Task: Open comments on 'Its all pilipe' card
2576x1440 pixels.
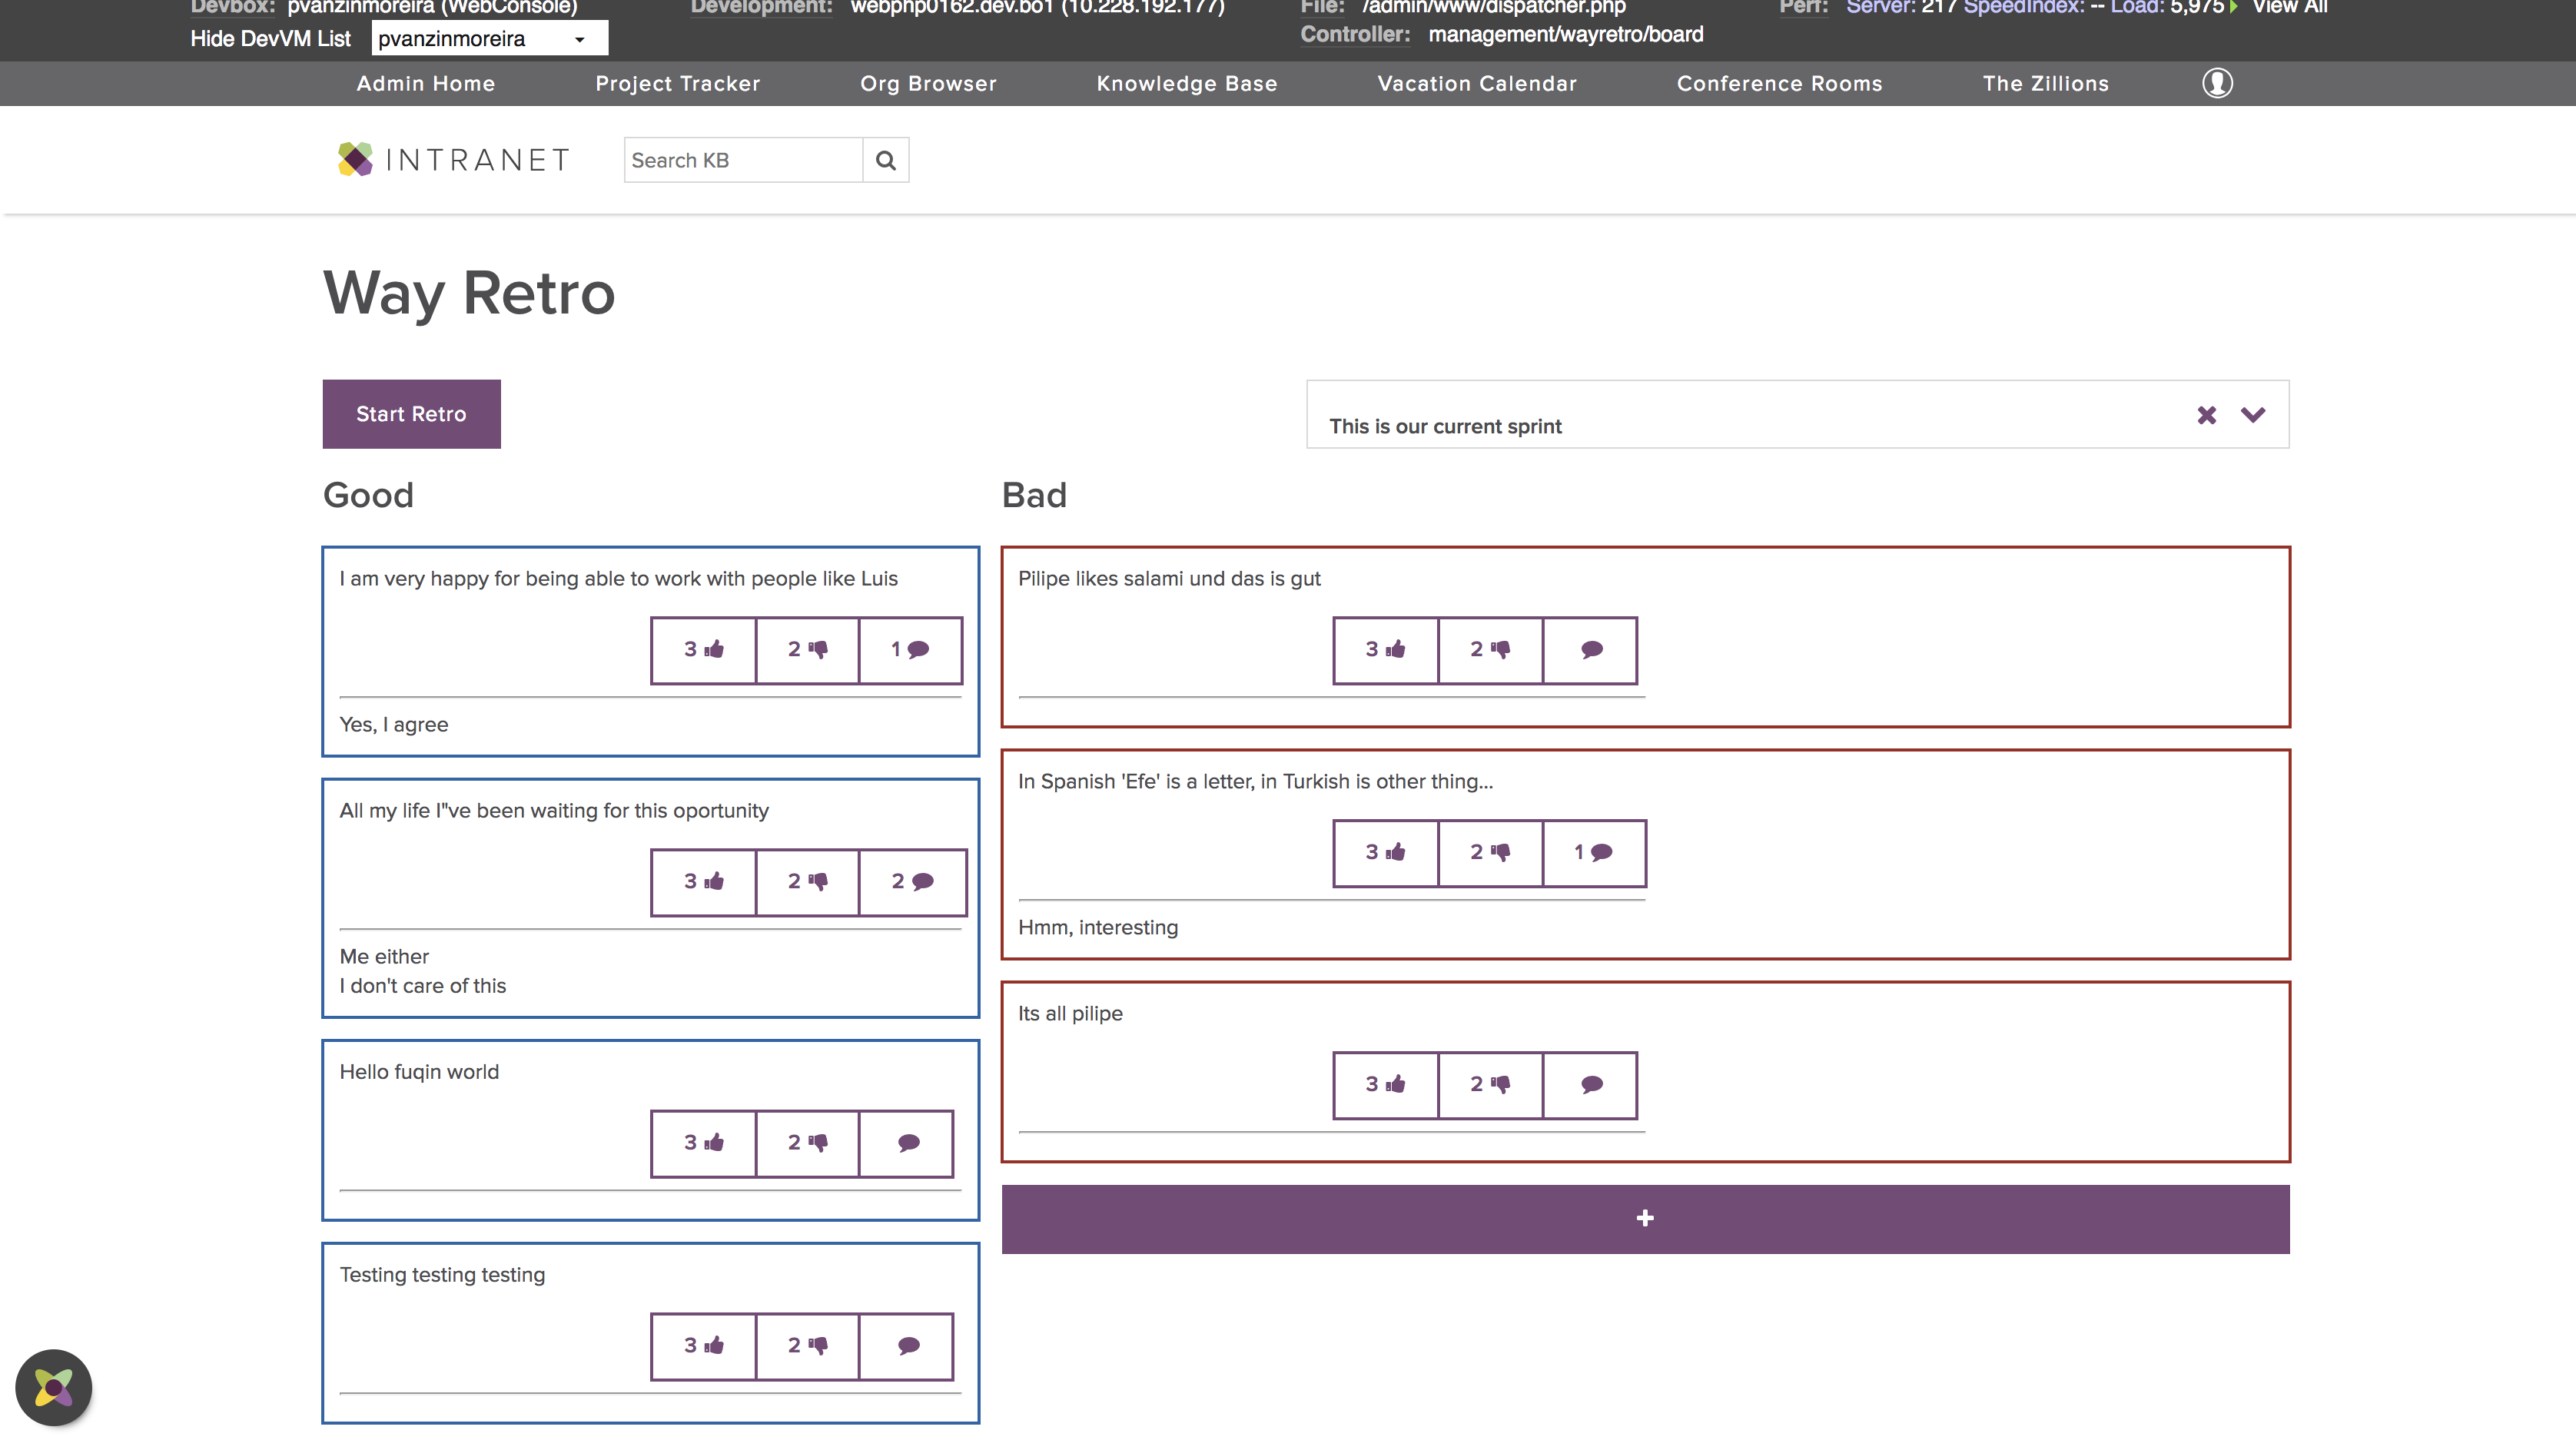Action: coord(1590,1085)
